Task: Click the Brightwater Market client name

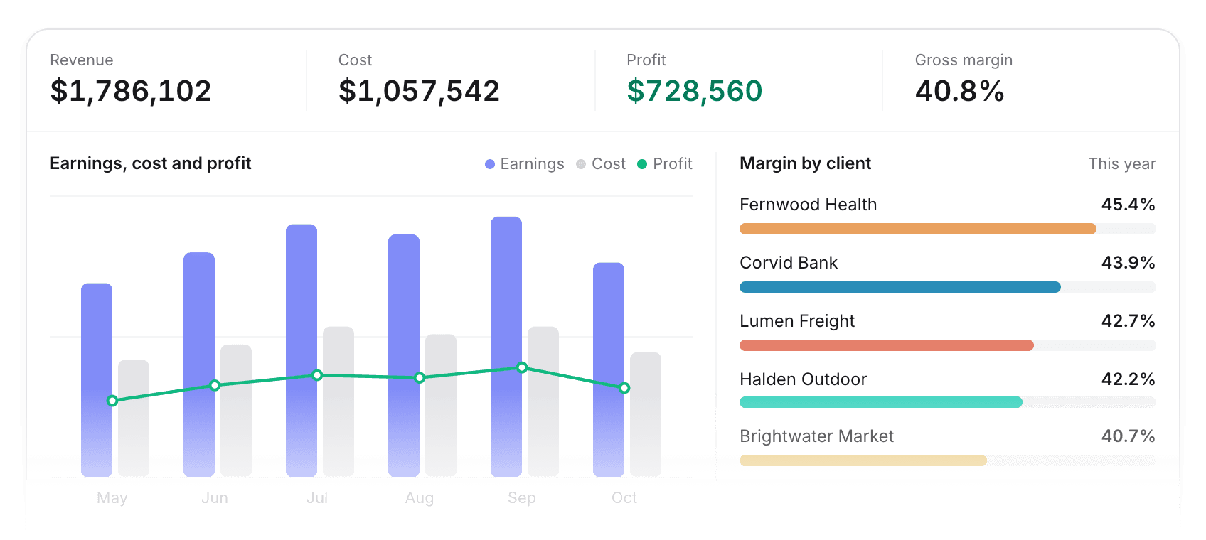Action: [x=816, y=436]
